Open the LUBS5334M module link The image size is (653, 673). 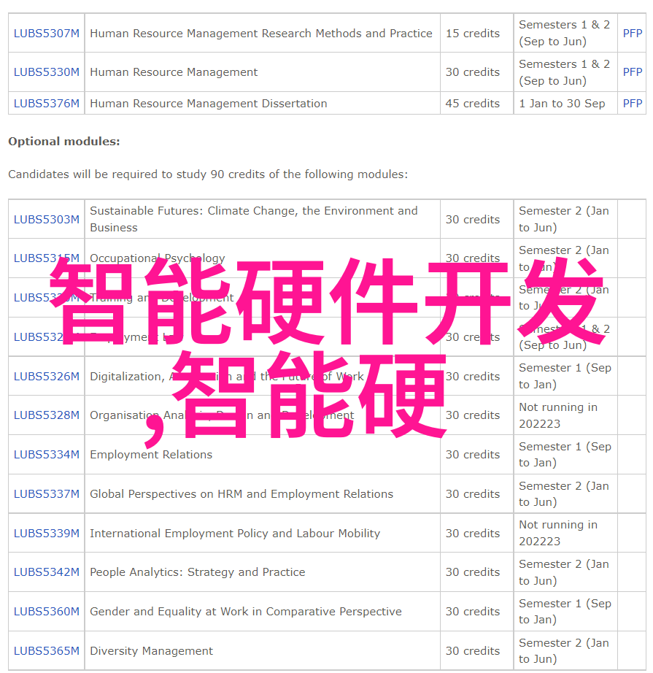[x=47, y=455]
